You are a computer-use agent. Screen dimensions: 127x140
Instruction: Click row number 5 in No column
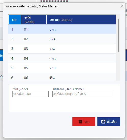click(12, 68)
